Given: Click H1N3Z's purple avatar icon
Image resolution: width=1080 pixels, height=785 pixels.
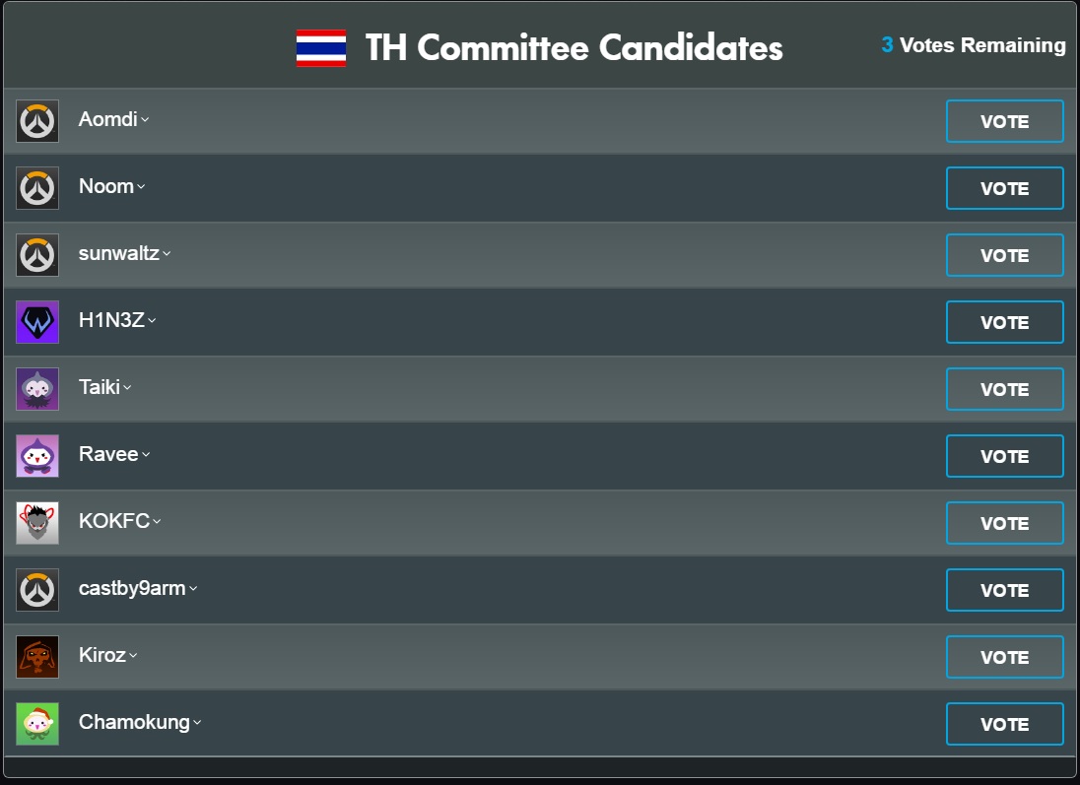Looking at the screenshot, I should click(x=37, y=322).
